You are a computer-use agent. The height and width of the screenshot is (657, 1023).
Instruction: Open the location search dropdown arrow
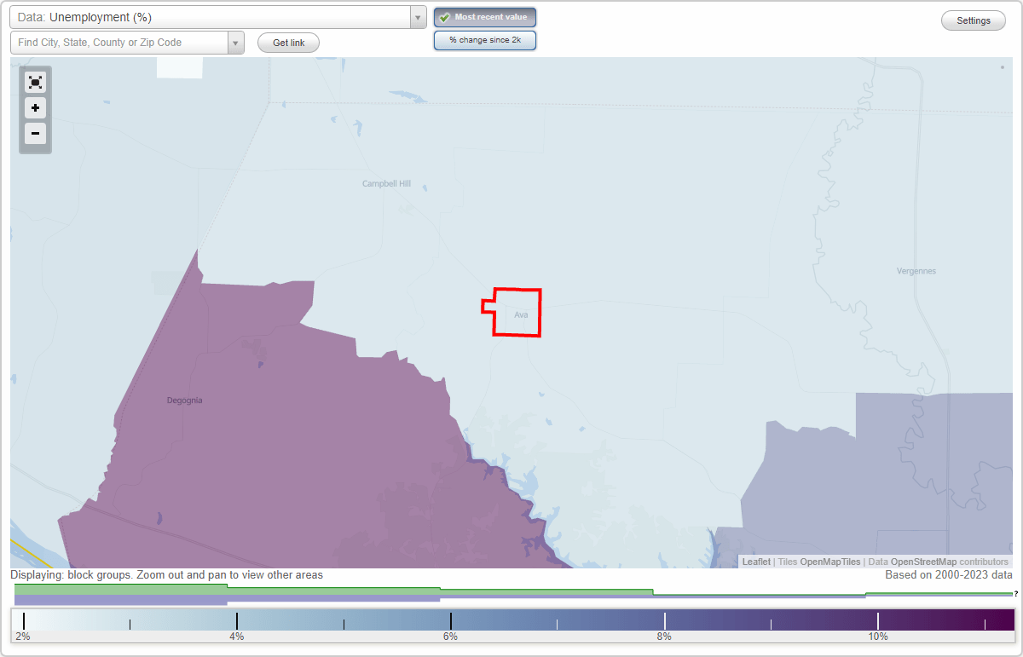click(x=236, y=43)
